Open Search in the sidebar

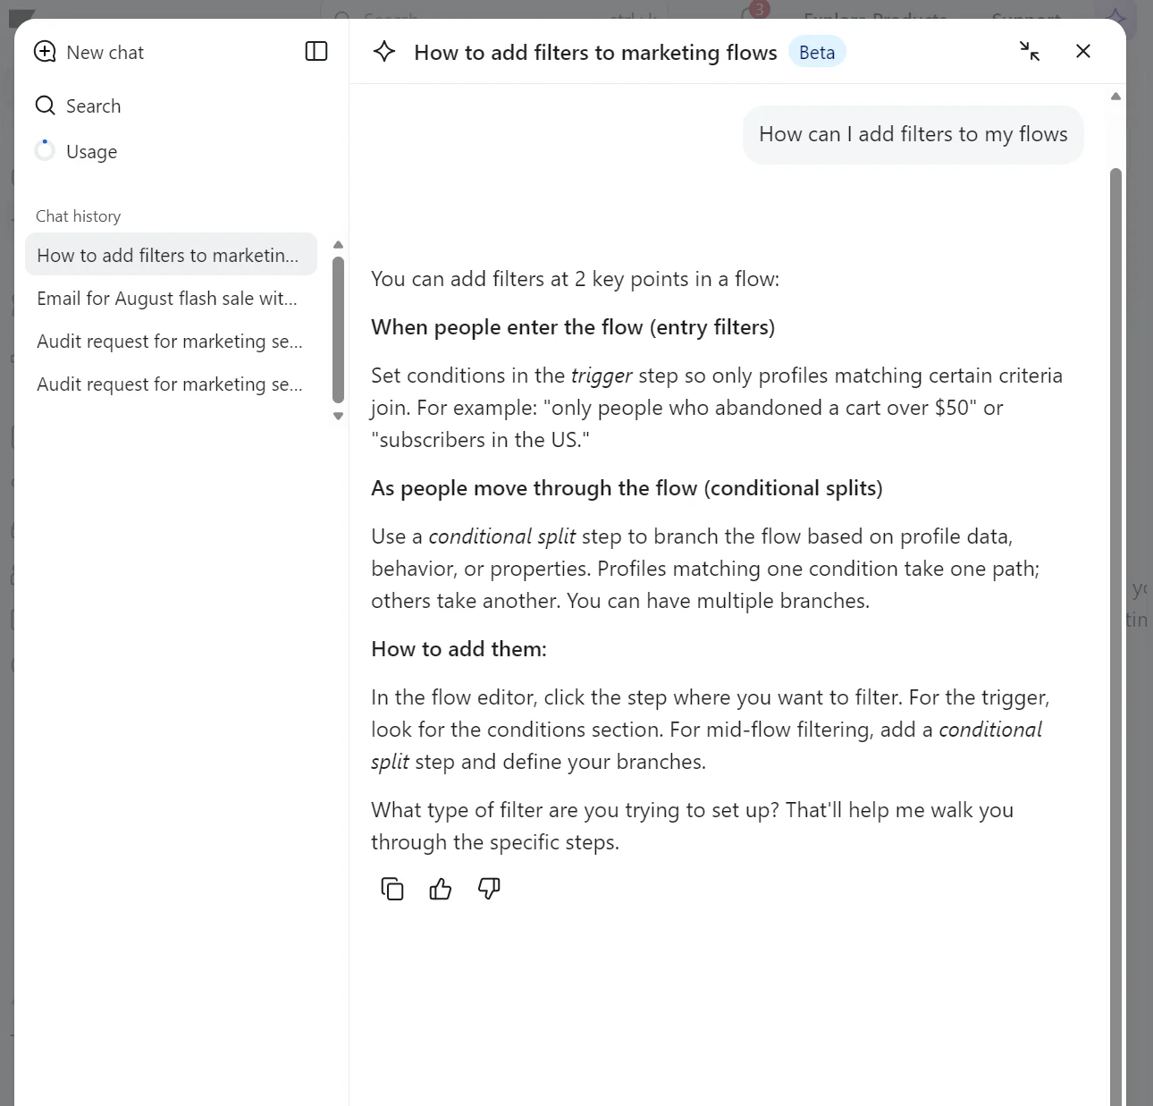(78, 106)
